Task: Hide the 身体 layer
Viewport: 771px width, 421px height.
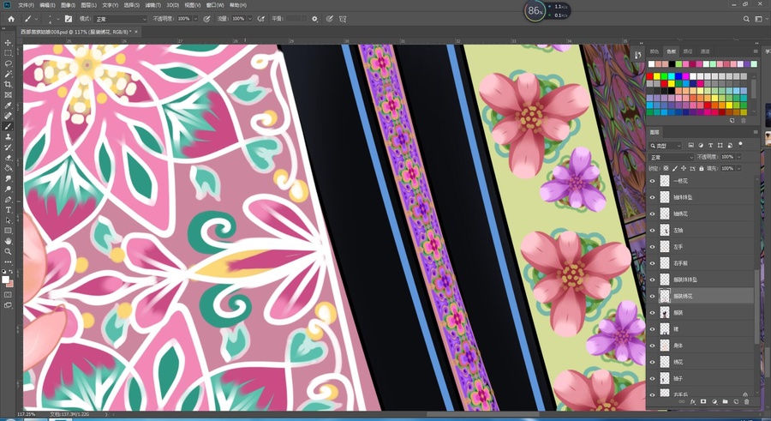Action: click(653, 346)
